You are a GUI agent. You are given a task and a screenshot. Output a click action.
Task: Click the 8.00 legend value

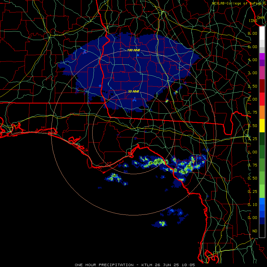[252, 33]
